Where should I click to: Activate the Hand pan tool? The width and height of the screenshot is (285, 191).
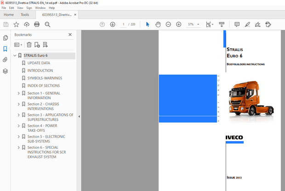[x=158, y=24]
